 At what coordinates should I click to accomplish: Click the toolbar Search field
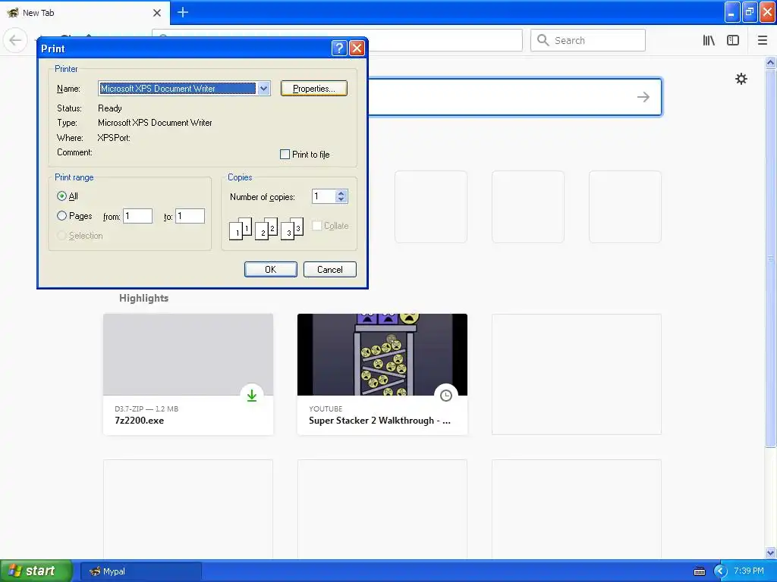pyautogui.click(x=588, y=40)
